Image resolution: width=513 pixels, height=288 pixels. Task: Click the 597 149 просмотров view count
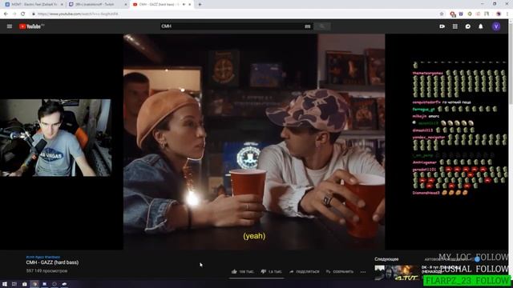tap(46, 271)
